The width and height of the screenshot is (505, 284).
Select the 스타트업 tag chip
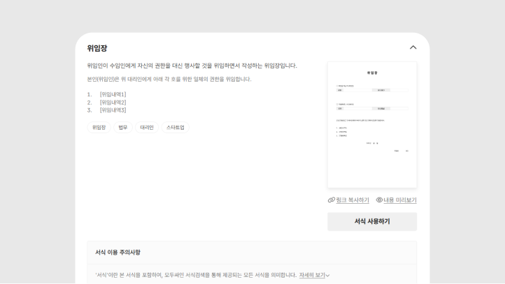pos(176,128)
